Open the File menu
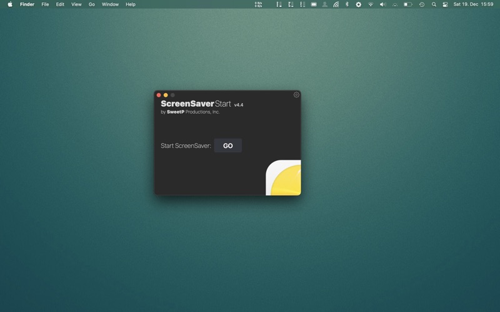Screen dimensions: 500x312 tap(45, 4)
